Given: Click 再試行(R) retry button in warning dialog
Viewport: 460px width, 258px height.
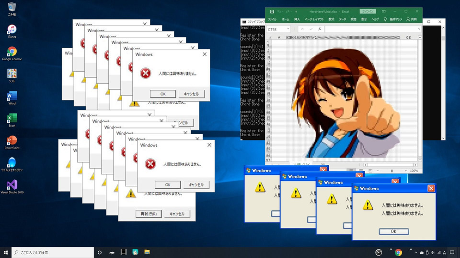Looking at the screenshot, I should (x=148, y=214).
